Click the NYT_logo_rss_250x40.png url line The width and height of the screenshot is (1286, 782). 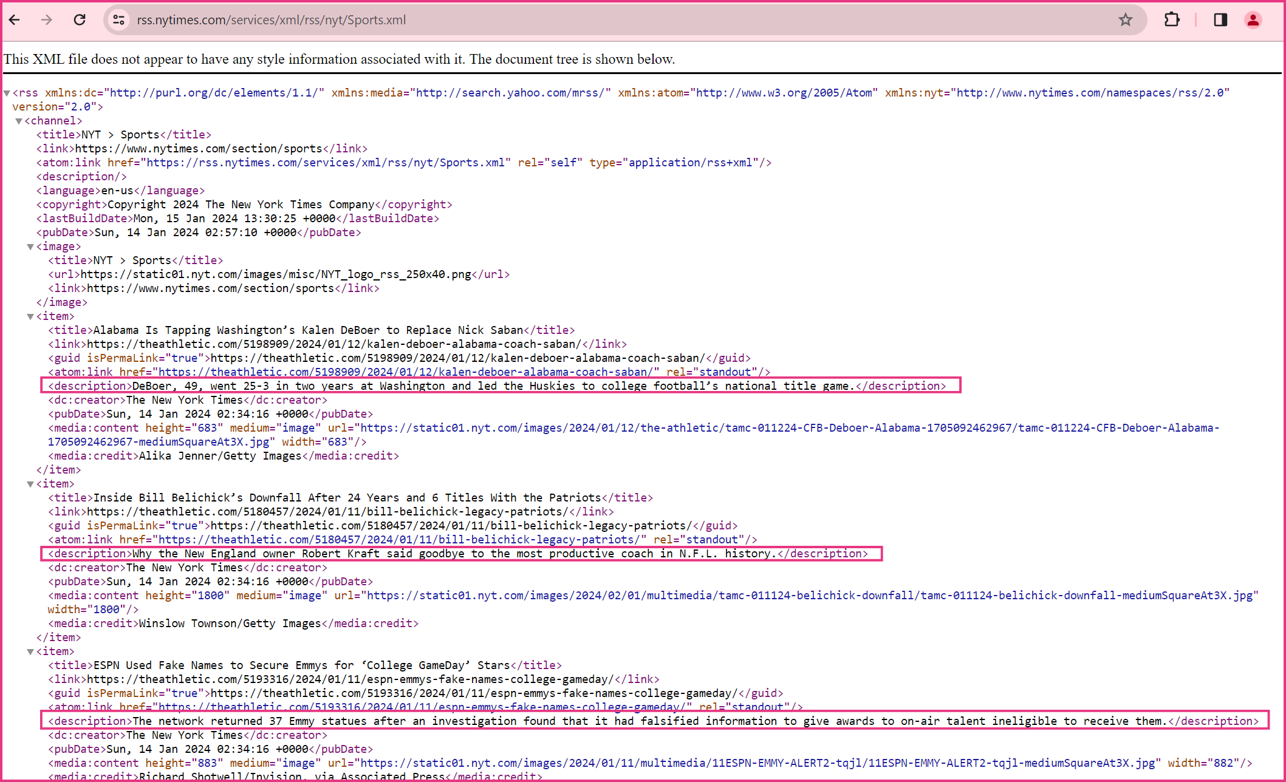point(279,274)
